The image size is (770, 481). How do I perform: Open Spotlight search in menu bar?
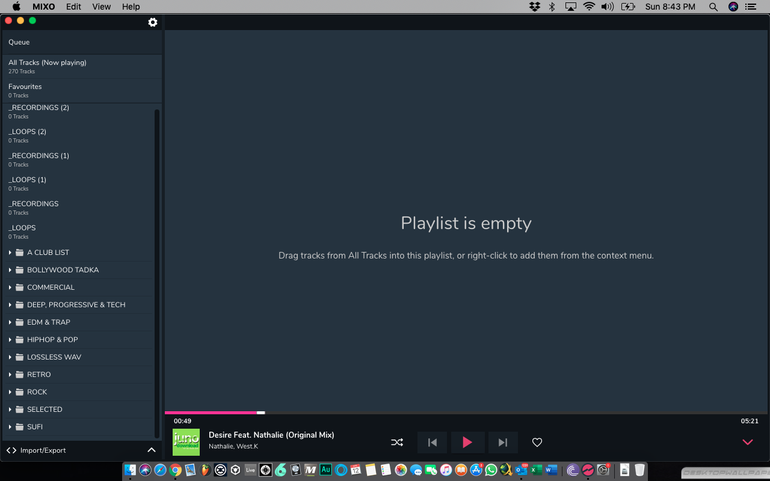click(x=713, y=7)
